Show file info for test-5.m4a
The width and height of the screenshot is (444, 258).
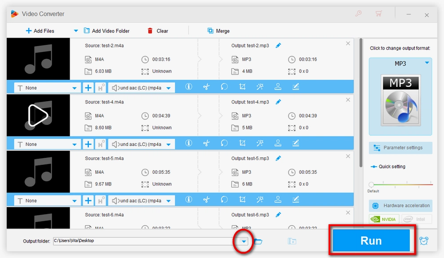tap(189, 199)
